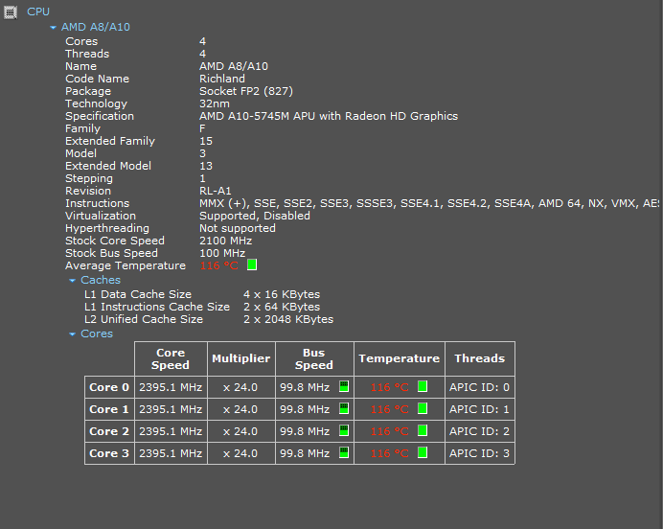Viewport: 663px width, 529px height.
Task: Open the CPU section heading
Action: pyautogui.click(x=38, y=11)
